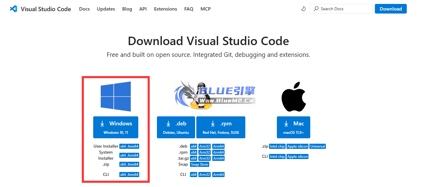Download Mac .zip for Intel chip

point(277,146)
